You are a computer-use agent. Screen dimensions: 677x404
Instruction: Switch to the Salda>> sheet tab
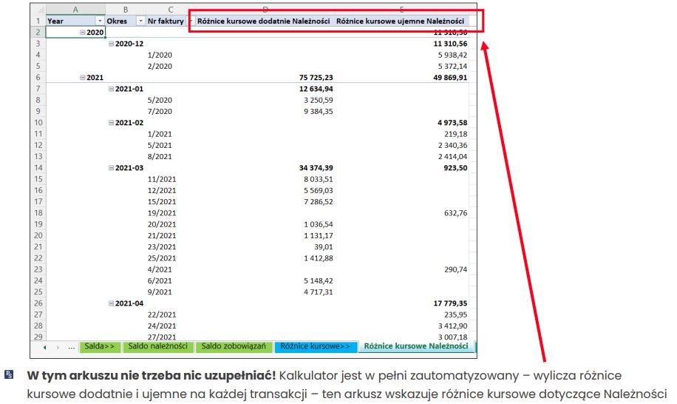tap(100, 346)
